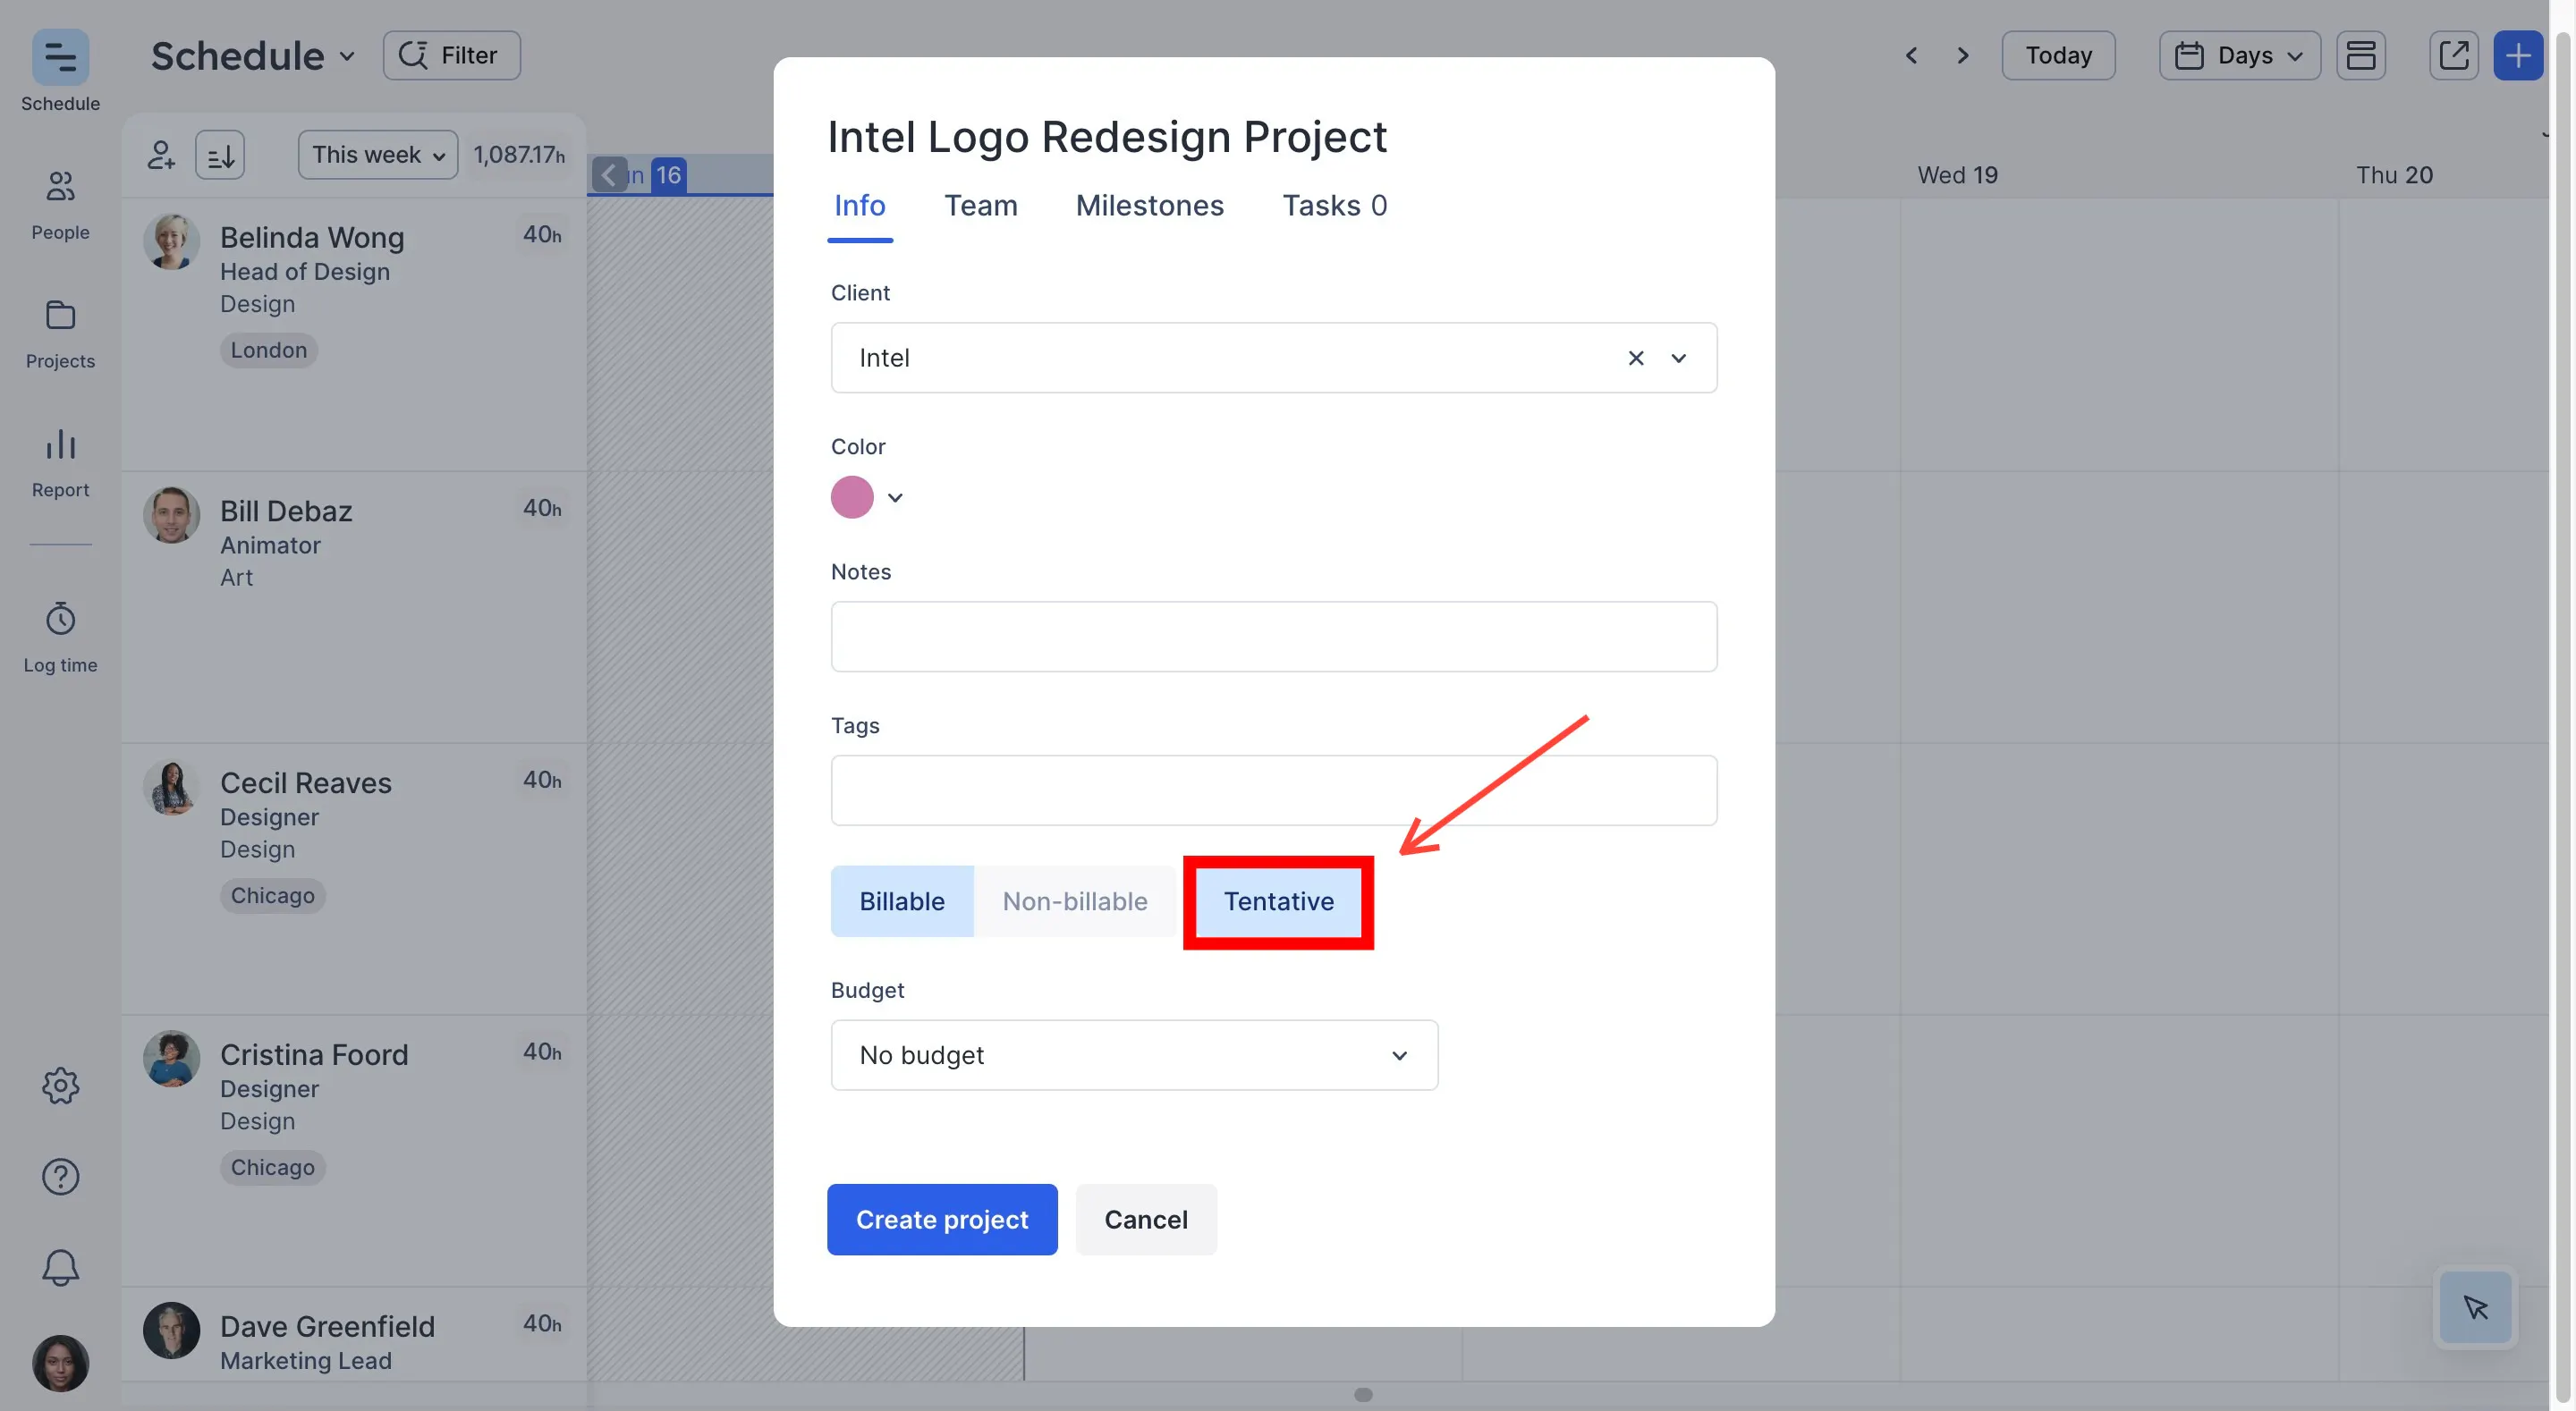Screen dimensions: 2576x1411
Task: Select the Non-billable option
Action: (1075, 901)
